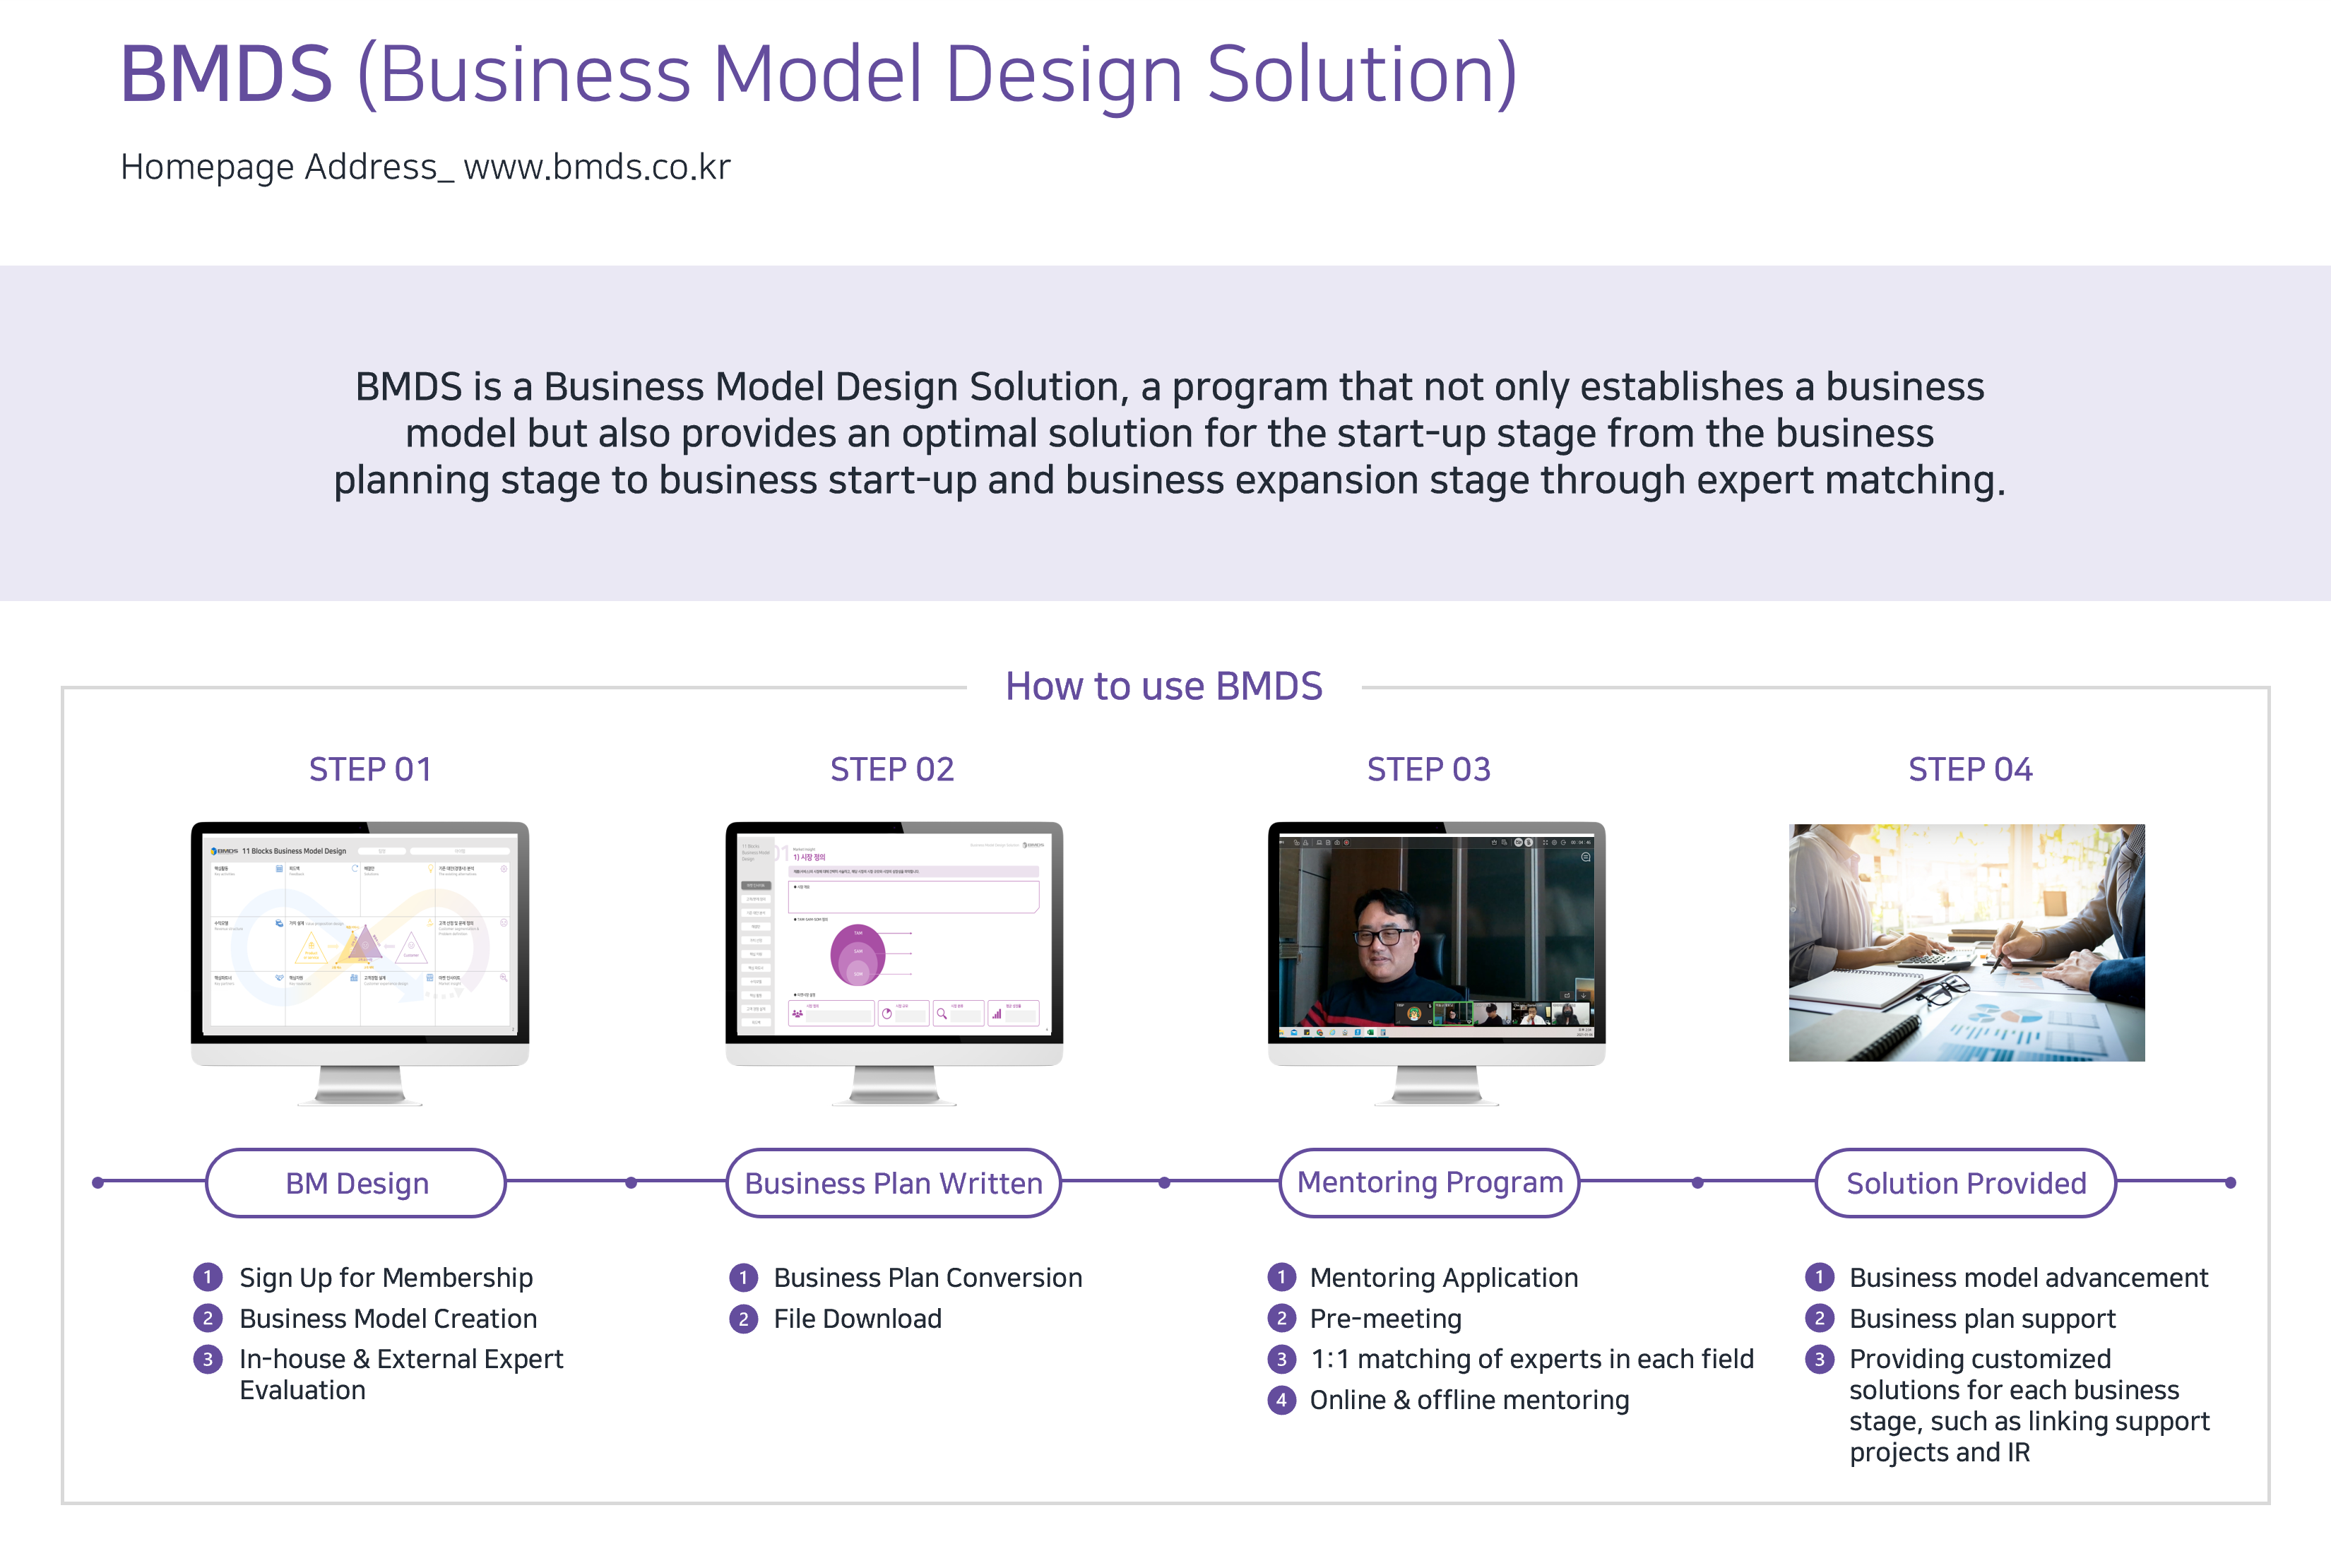Click number 3 bullet beside In-house & External Expert
2331x1568 pixels.
coord(207,1359)
